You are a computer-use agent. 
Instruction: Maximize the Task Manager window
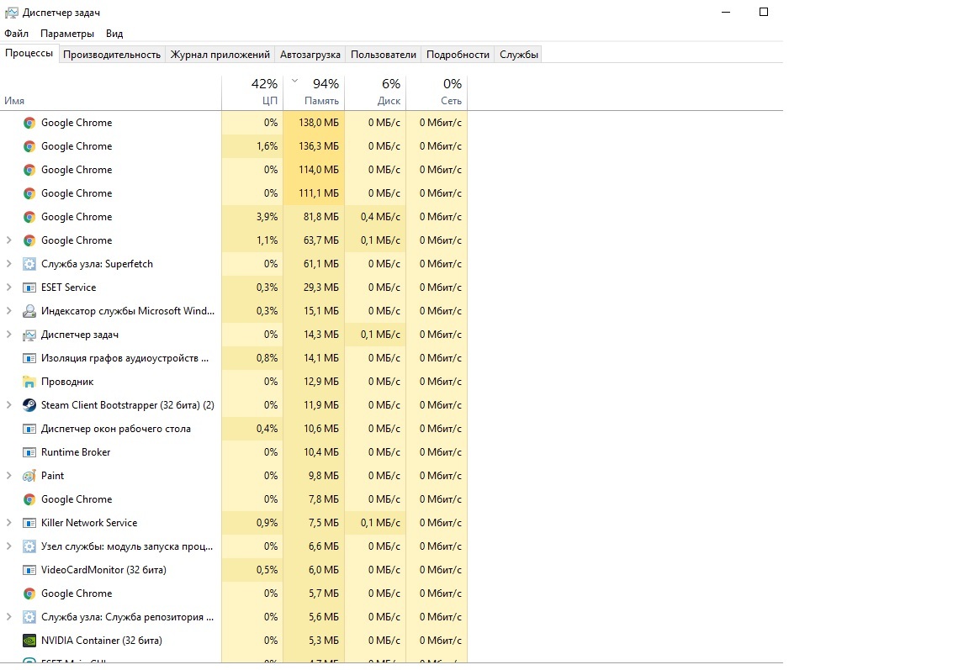764,13
